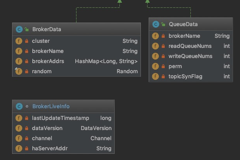
Task: Click the private lock icon of dataVersion
Action: tap(27, 128)
